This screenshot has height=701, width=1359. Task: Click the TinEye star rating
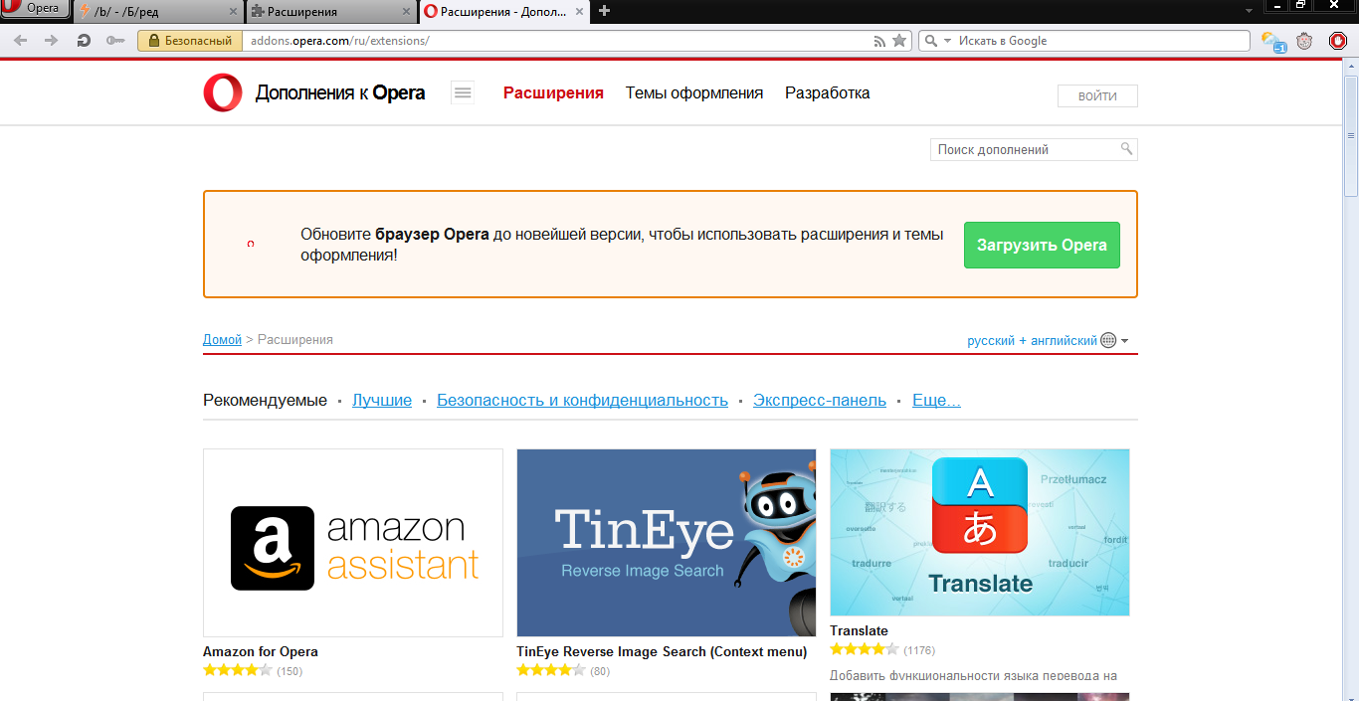click(550, 670)
